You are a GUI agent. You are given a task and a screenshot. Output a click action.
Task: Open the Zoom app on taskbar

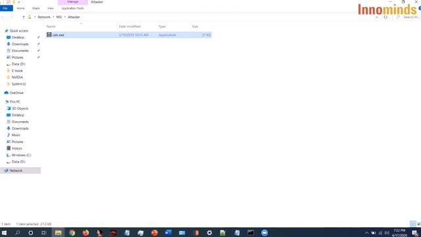click(264, 232)
